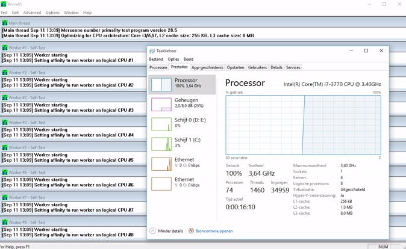Click the Worker #7 Self-Test window icon
The width and height of the screenshot is (406, 249).
[5, 197]
